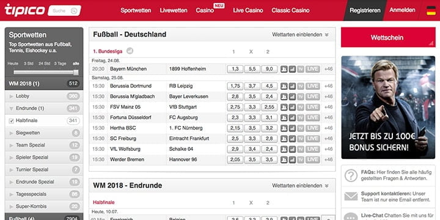Viewport: 440px width, 220px height.
Task: Expand the Spieler Spezial category
Action: (x=44, y=158)
